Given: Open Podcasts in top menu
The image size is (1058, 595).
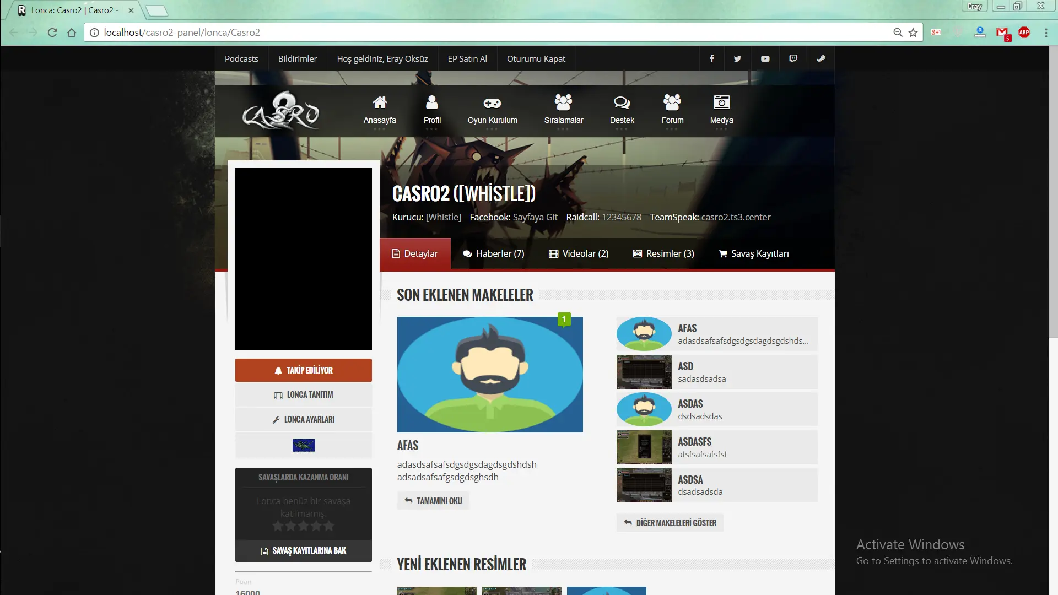Looking at the screenshot, I should [241, 58].
